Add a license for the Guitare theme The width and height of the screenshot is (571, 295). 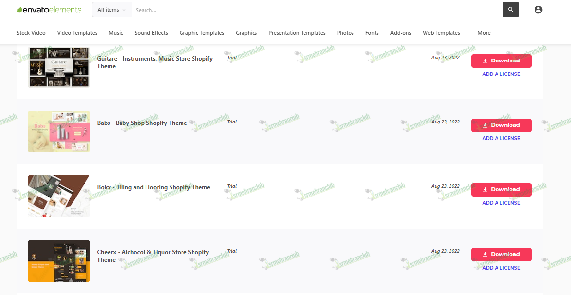tap(501, 74)
